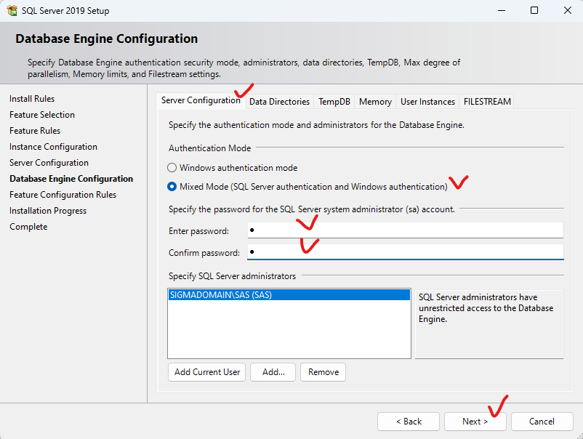The height and width of the screenshot is (439, 583).
Task: Click Complete step in sidebar
Action: click(x=28, y=227)
